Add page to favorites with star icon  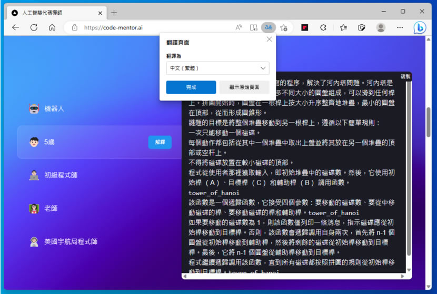click(x=284, y=27)
